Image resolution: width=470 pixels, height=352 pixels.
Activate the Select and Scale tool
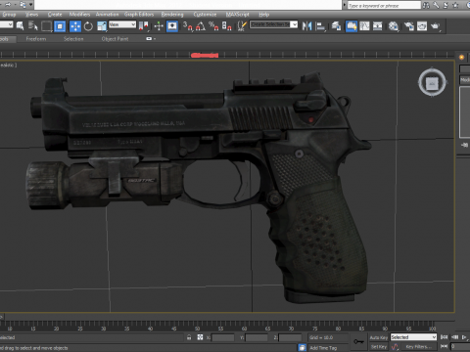pos(102,26)
